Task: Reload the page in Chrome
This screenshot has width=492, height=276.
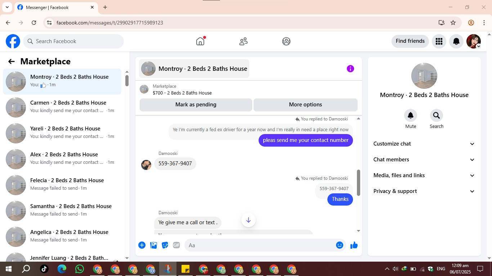Action: coord(34,23)
